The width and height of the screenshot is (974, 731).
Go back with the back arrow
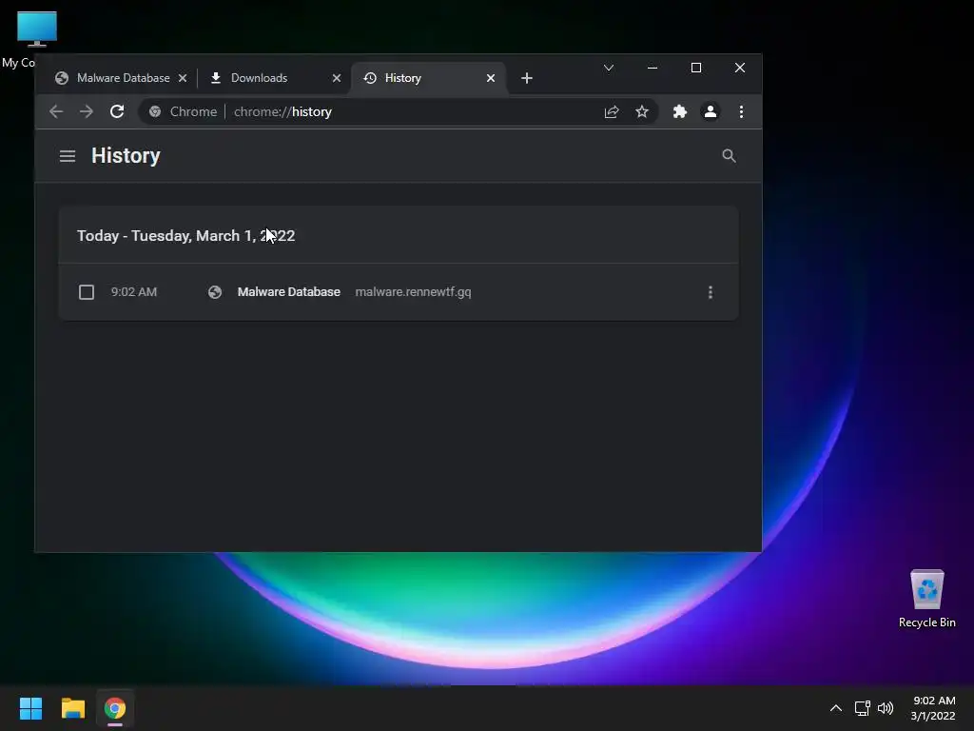[x=56, y=112]
